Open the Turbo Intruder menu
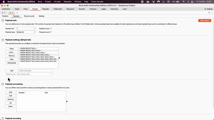The image size is (214, 120). pos(97,2)
